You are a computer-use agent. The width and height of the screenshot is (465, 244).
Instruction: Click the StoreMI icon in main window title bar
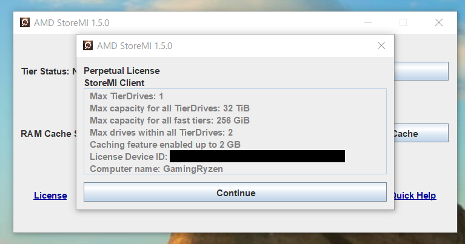25,22
